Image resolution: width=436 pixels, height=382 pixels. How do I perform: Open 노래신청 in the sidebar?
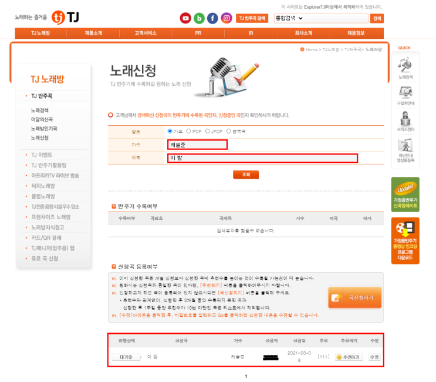click(x=40, y=138)
